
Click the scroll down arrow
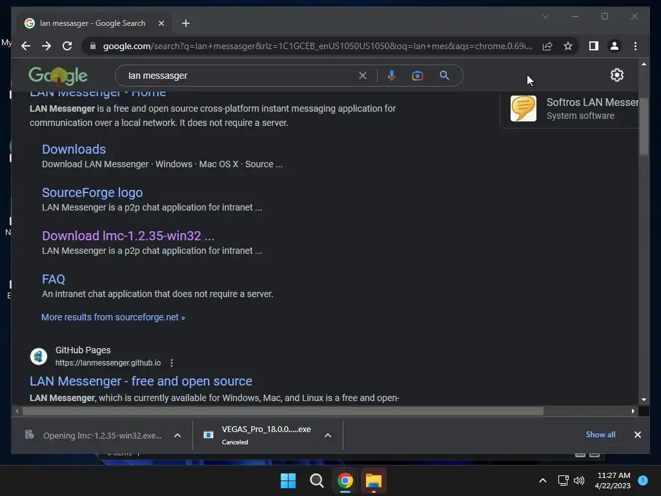(x=644, y=399)
